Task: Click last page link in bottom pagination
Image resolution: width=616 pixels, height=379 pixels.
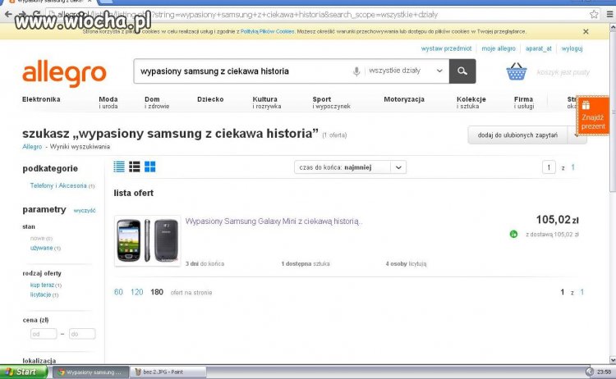Action: (582, 292)
